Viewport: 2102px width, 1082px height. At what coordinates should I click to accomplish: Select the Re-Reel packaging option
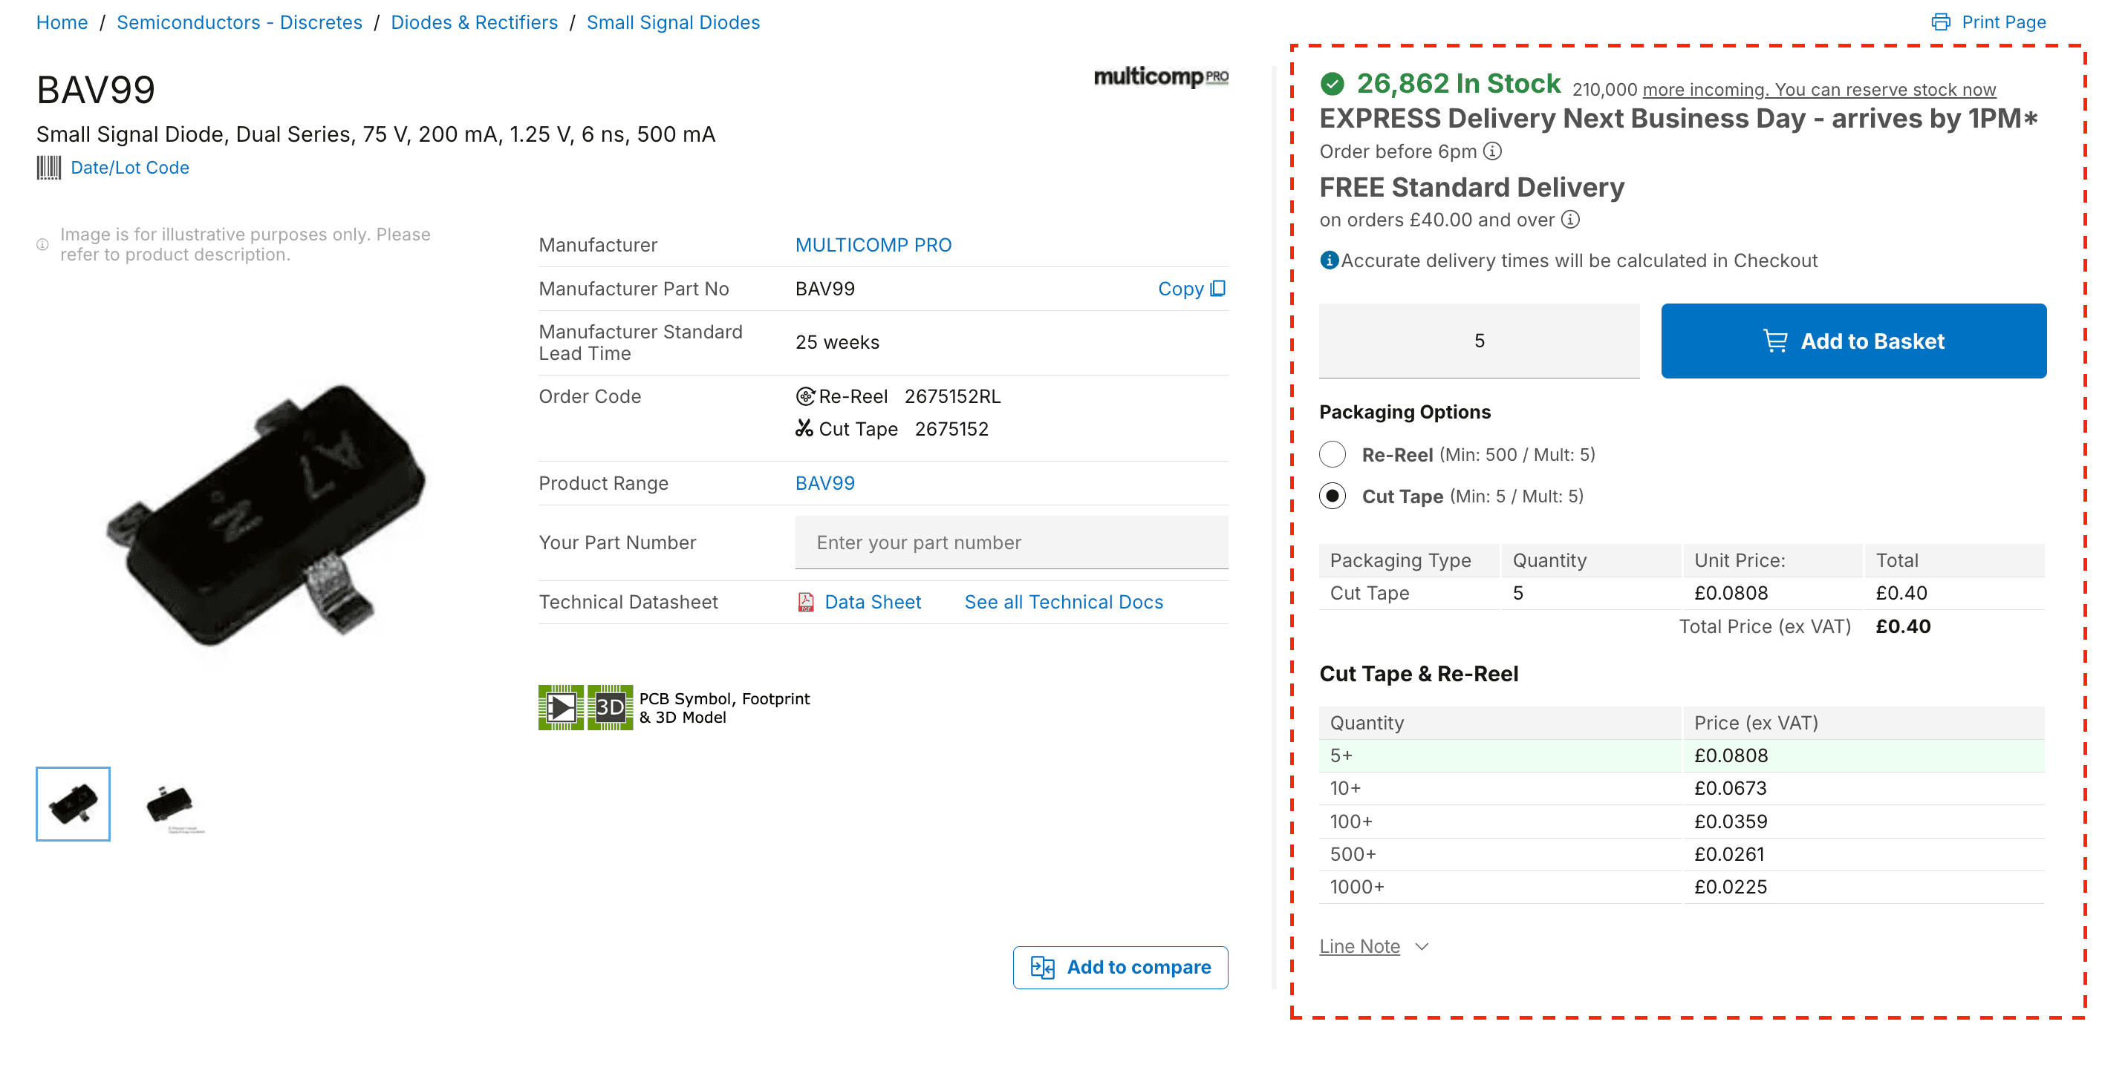(x=1333, y=454)
